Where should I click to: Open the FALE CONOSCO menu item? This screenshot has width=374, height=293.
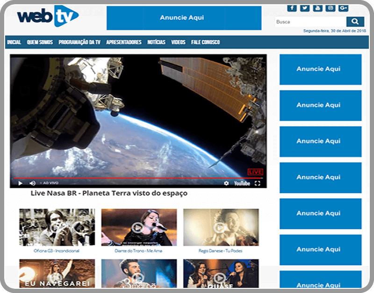[205, 42]
